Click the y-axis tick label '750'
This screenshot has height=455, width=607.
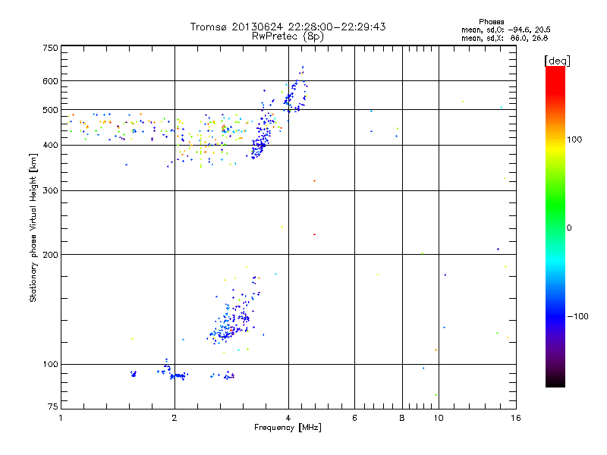pos(50,48)
